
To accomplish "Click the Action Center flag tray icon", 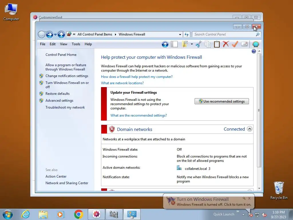I will pos(250,215).
